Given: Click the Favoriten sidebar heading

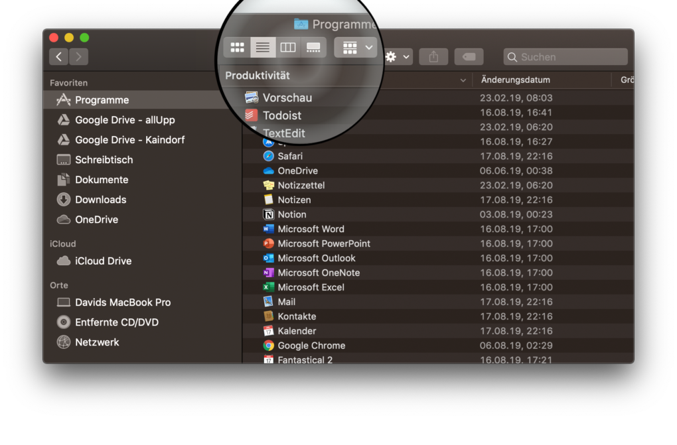Looking at the screenshot, I should pyautogui.click(x=68, y=83).
